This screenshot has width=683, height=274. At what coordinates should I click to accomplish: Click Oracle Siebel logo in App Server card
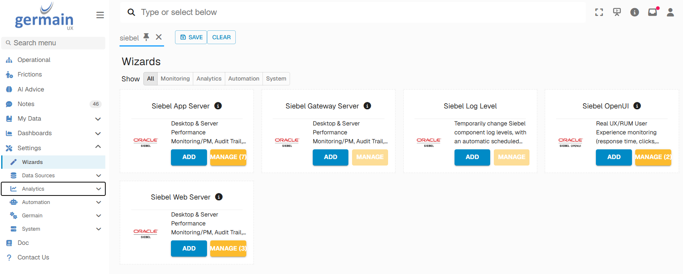click(x=146, y=142)
